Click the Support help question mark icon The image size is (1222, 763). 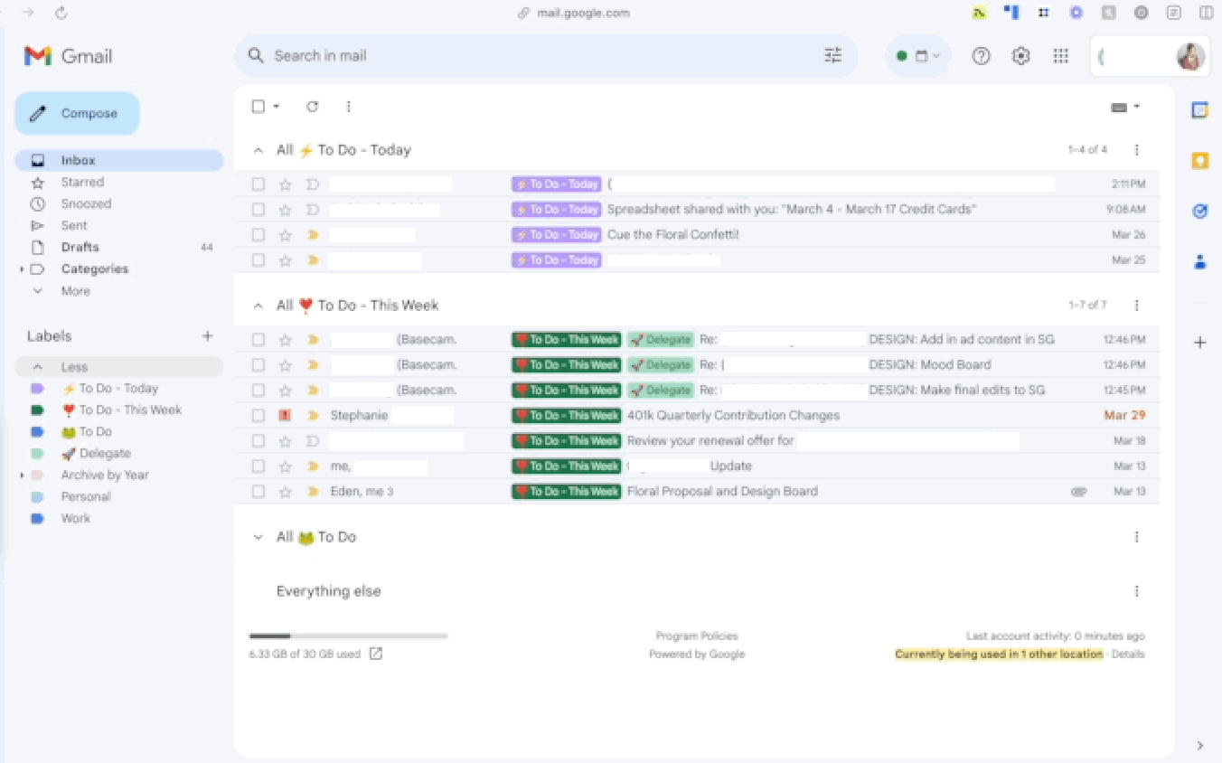coord(981,56)
